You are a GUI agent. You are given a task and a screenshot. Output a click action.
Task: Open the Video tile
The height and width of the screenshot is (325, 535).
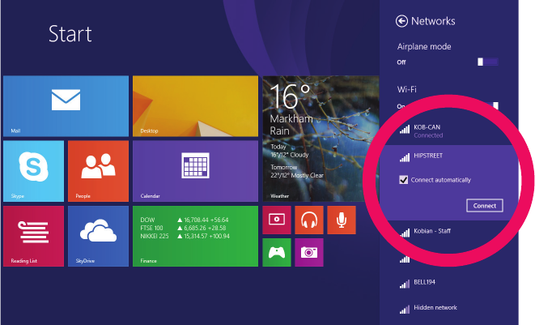point(277,220)
